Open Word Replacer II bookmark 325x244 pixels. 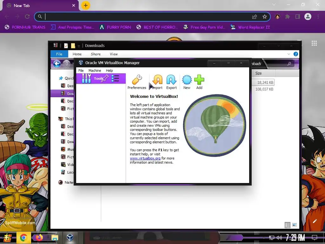tap(250, 27)
